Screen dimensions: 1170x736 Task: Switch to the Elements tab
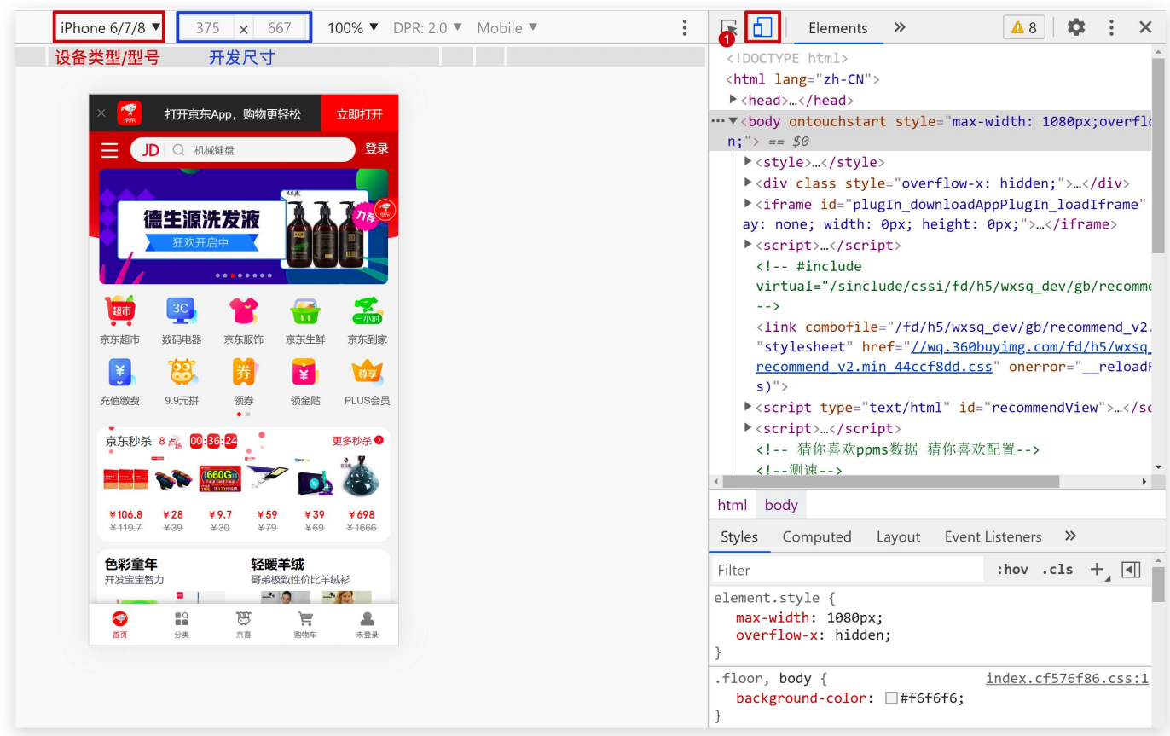coord(837,28)
